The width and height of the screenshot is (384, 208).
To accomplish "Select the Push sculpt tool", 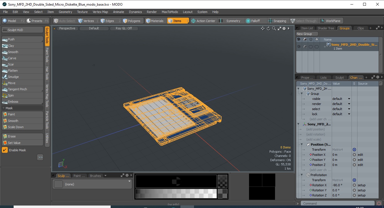I will coord(23,39).
